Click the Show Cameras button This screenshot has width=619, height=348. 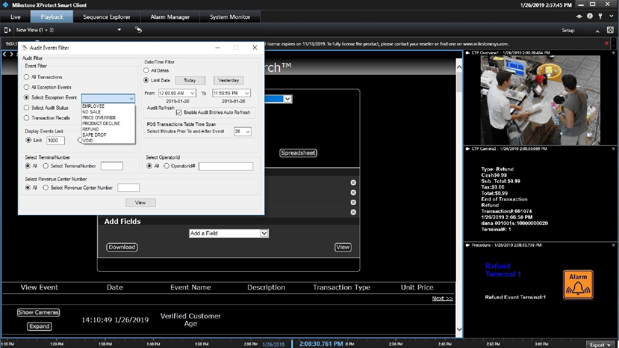tap(38, 312)
